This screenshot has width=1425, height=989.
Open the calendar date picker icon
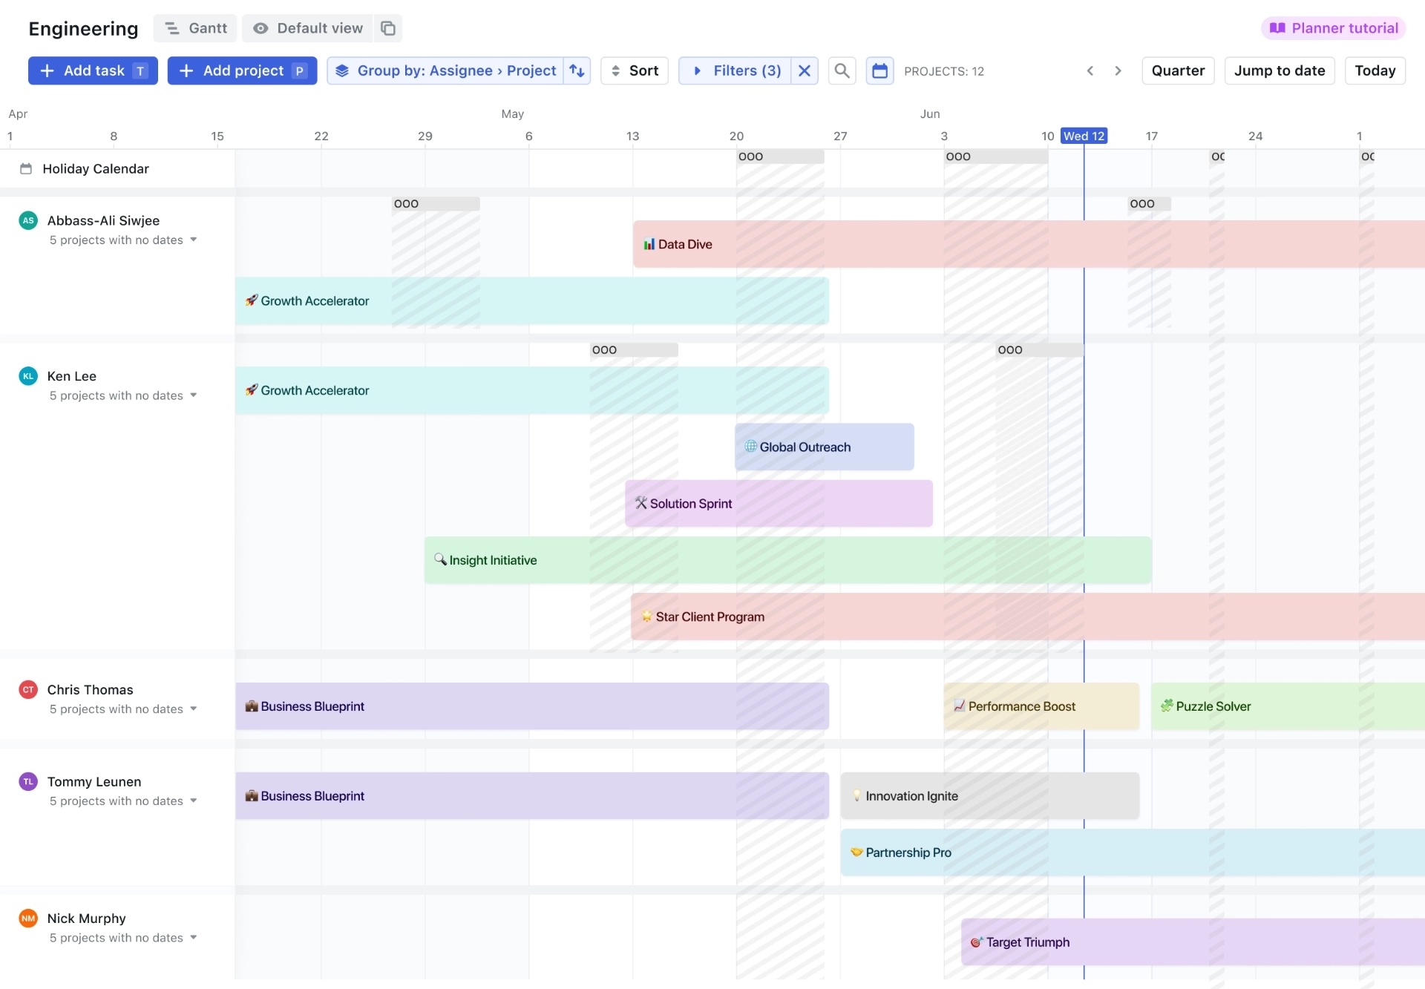point(880,70)
